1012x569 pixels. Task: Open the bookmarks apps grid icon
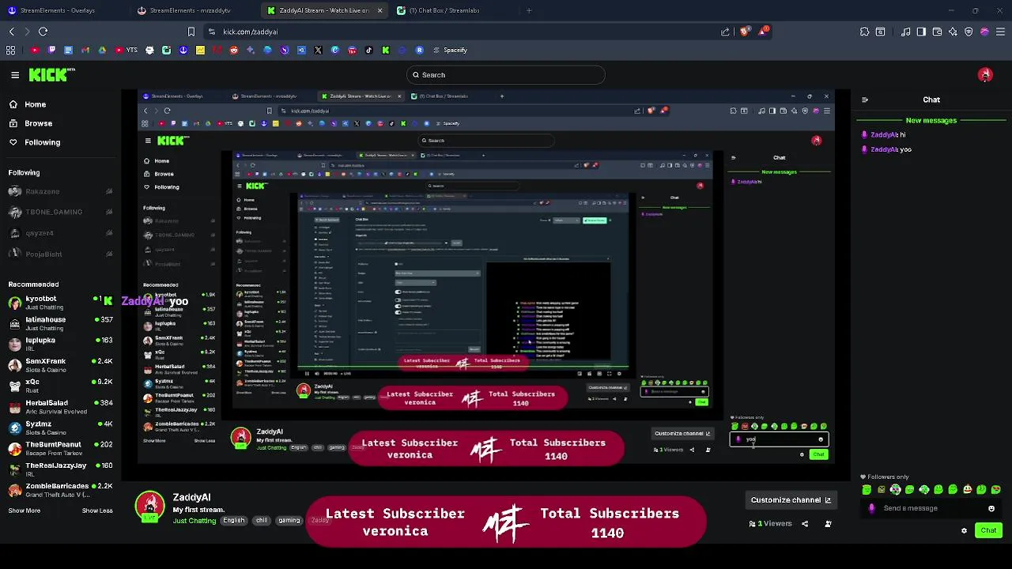point(11,50)
